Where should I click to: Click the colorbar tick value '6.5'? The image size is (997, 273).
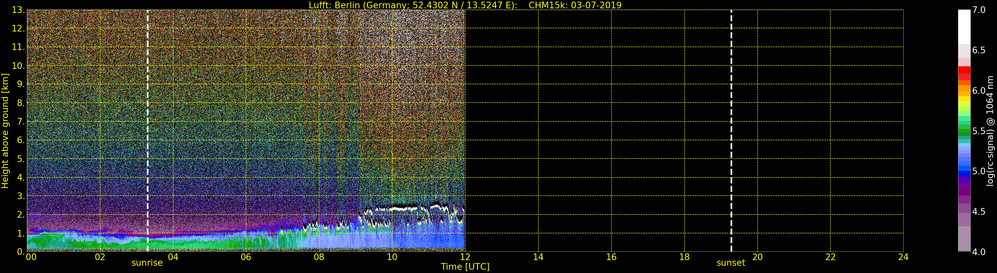click(979, 51)
